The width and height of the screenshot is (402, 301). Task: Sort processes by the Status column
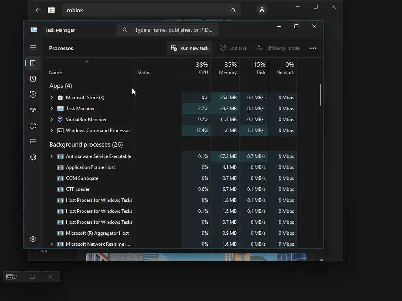(x=144, y=73)
